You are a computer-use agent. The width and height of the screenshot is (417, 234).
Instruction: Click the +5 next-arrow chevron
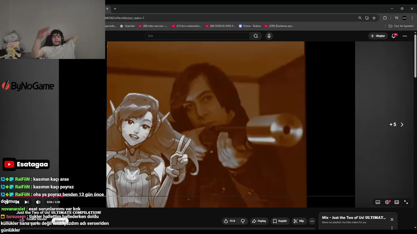point(402,124)
